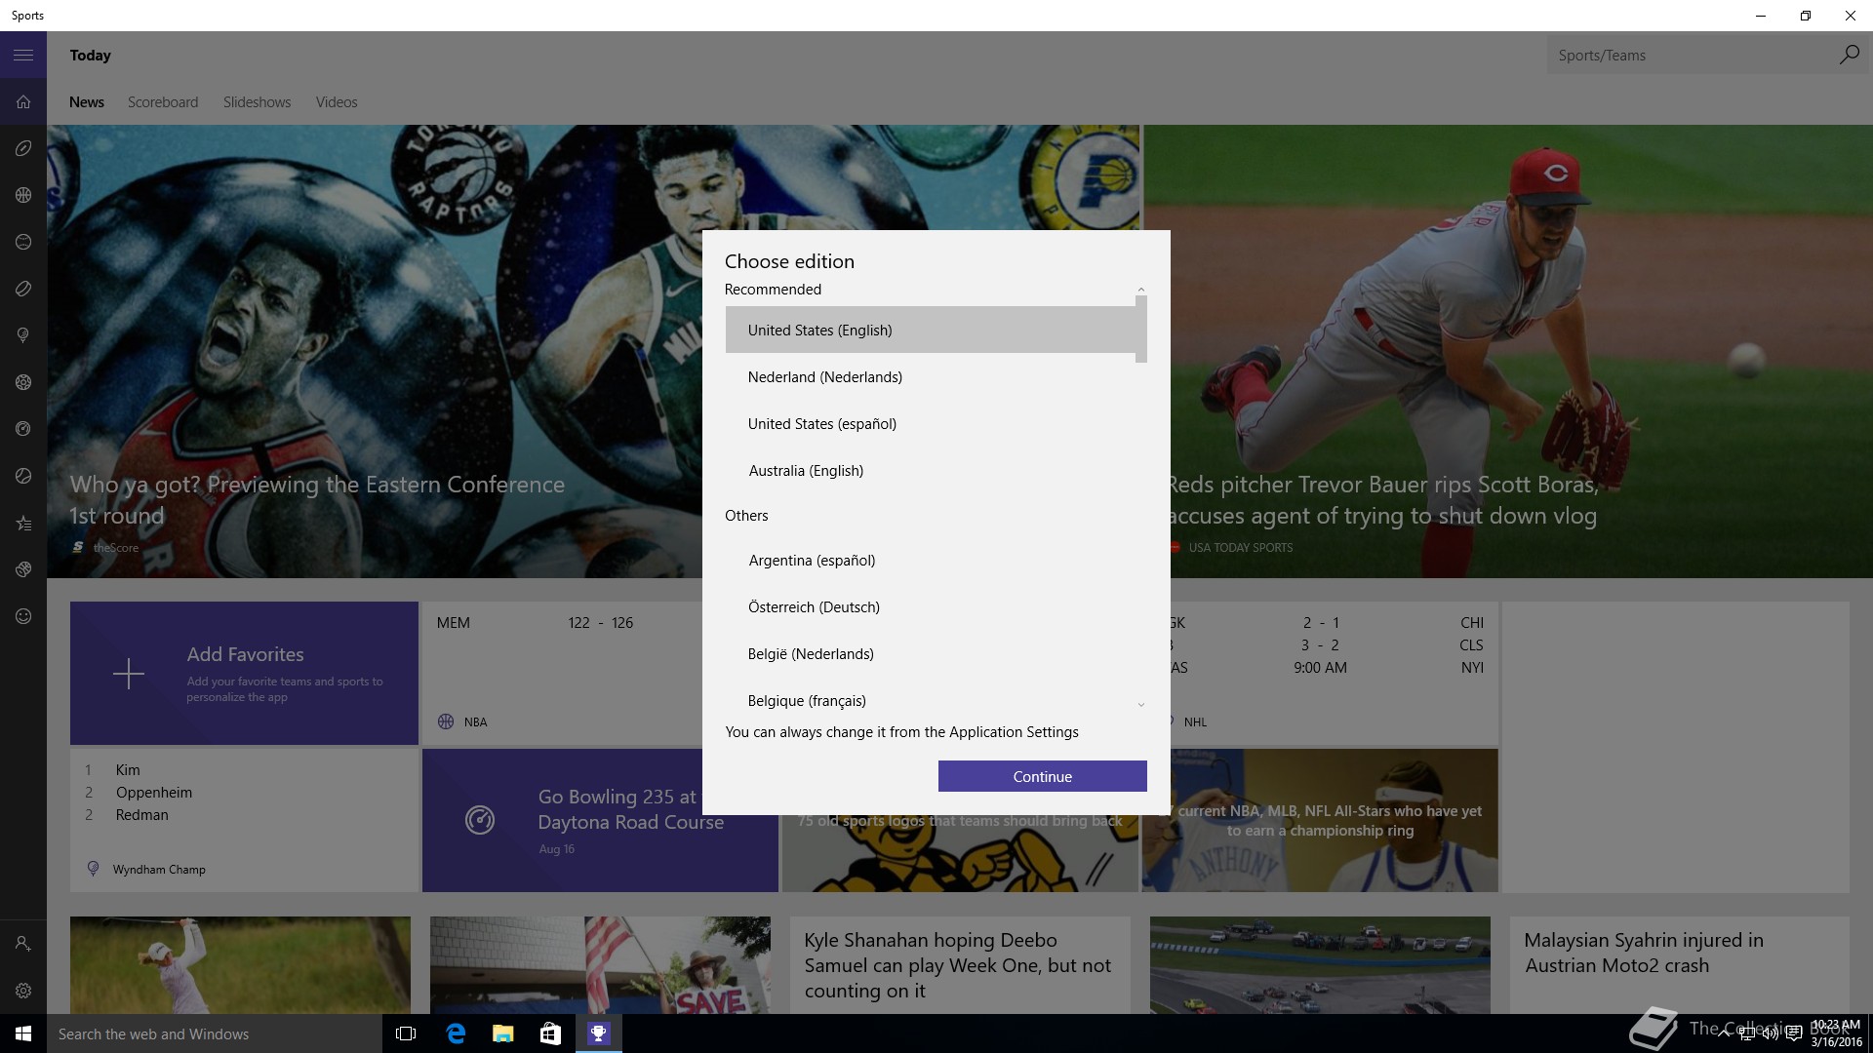Open the baseball section in sidebar
Image resolution: width=1873 pixels, height=1053 pixels.
(x=23, y=242)
